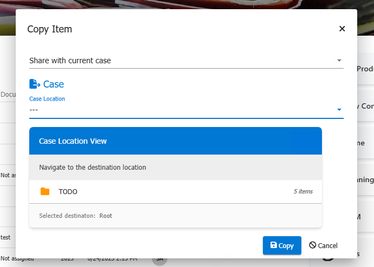This screenshot has width=374, height=267.
Task: Click the Navigate to the destination location bar
Action: 176,168
